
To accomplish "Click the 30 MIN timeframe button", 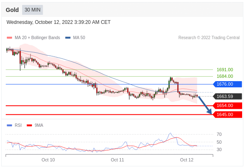I will 32,10.
